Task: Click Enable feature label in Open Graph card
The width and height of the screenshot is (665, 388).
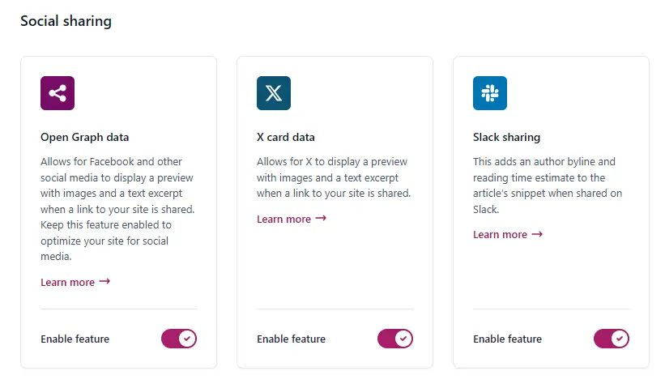Action: 75,339
